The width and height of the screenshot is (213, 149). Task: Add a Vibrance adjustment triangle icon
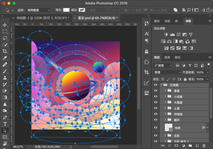(x=191, y=35)
